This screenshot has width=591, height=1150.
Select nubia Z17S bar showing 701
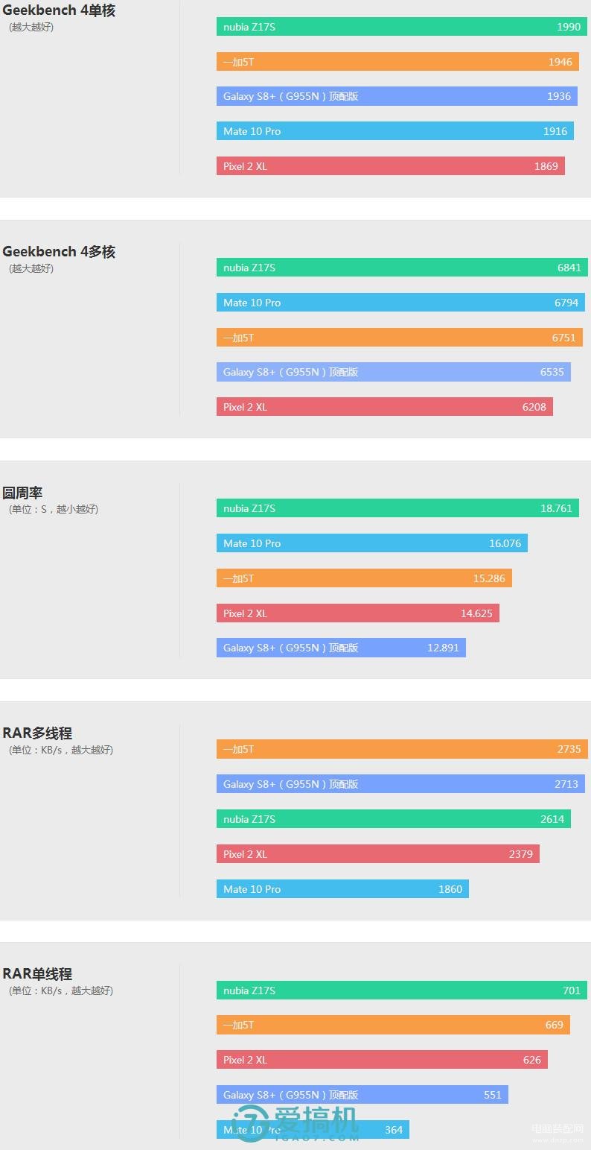402,991
